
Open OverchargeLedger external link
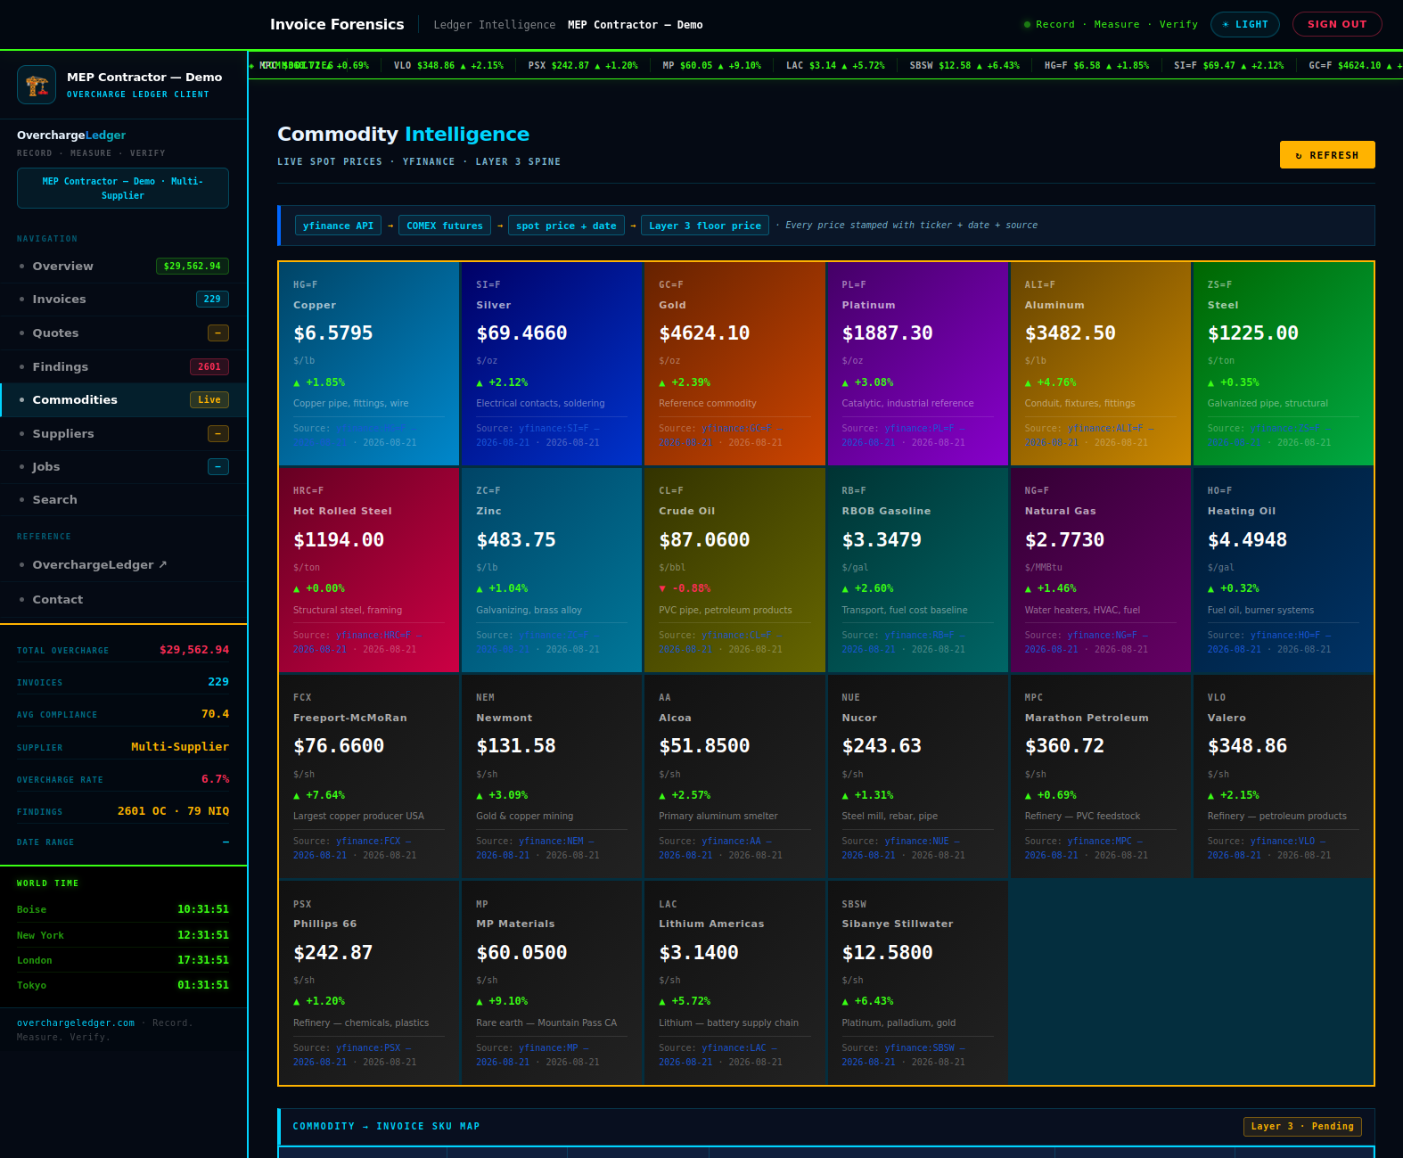click(100, 564)
